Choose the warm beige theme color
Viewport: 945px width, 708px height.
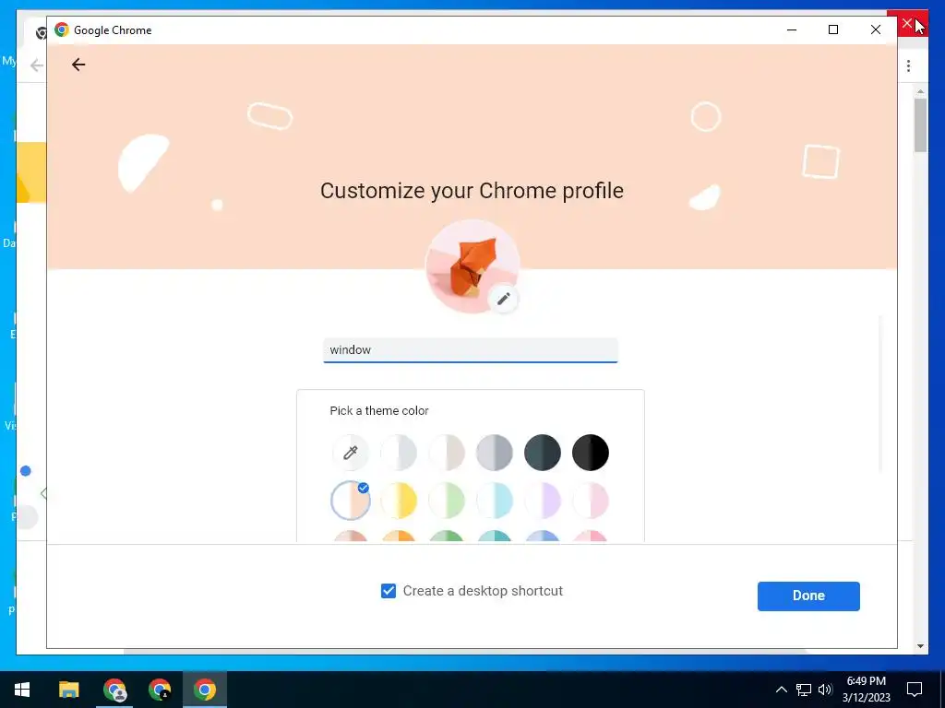pyautogui.click(x=447, y=452)
